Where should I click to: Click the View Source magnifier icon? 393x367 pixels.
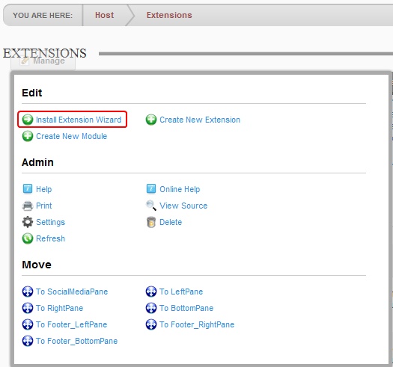tap(151, 206)
